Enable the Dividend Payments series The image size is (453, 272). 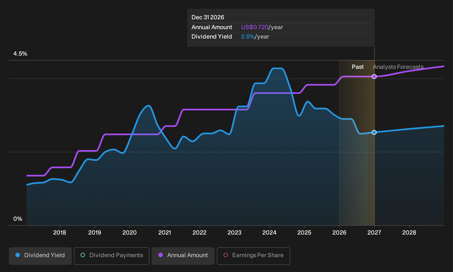(112, 256)
